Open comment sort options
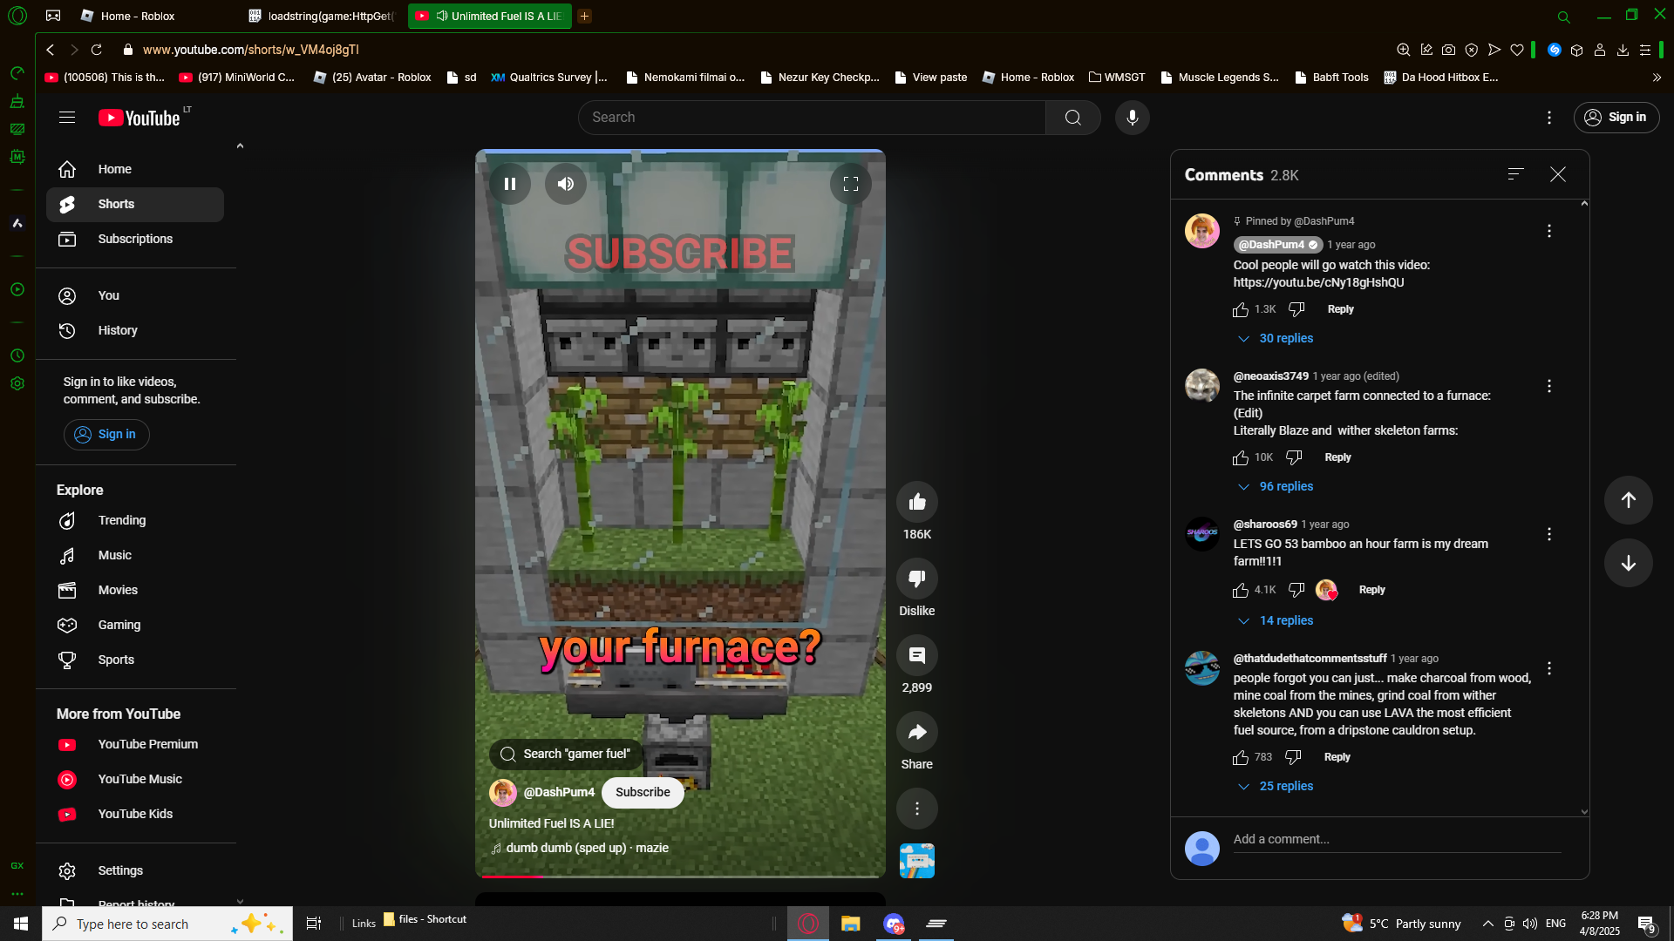The height and width of the screenshot is (941, 1674). 1515,174
